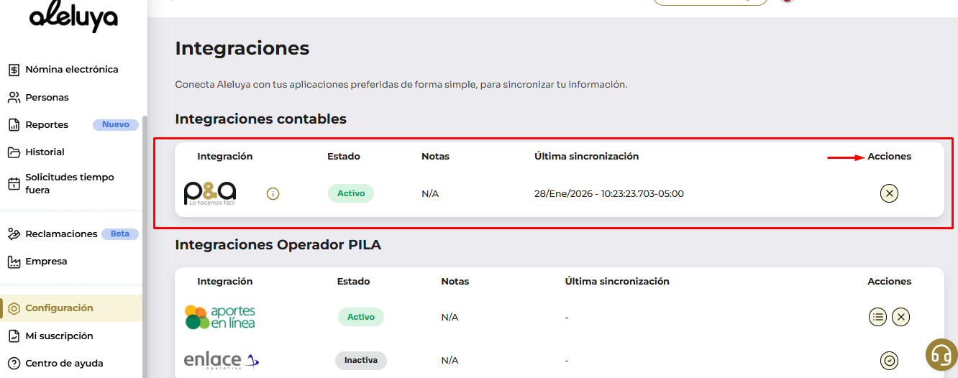
Task: Deactivate the P&A accounting integration
Action: click(x=890, y=193)
